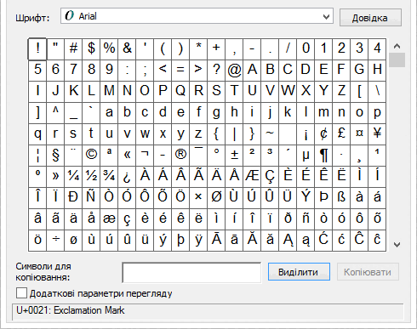Select the sharp s ß character
This screenshot has width=417, height=329.
tap(341, 197)
